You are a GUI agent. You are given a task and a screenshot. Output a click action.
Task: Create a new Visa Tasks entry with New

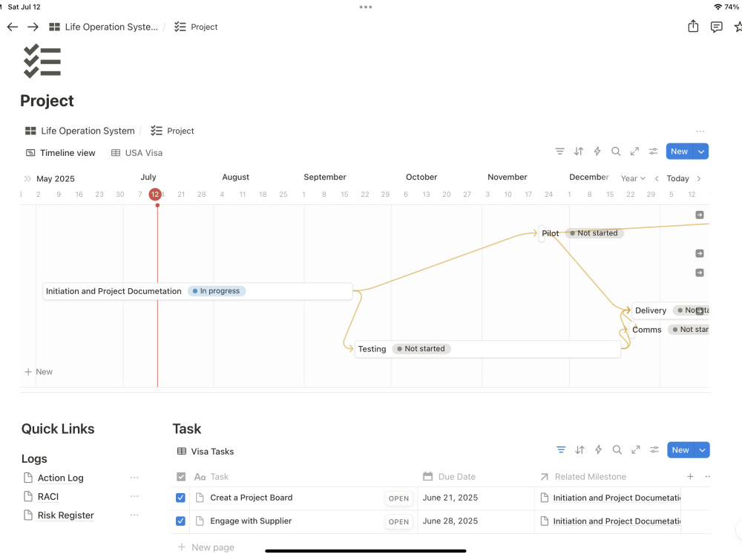[x=680, y=450]
